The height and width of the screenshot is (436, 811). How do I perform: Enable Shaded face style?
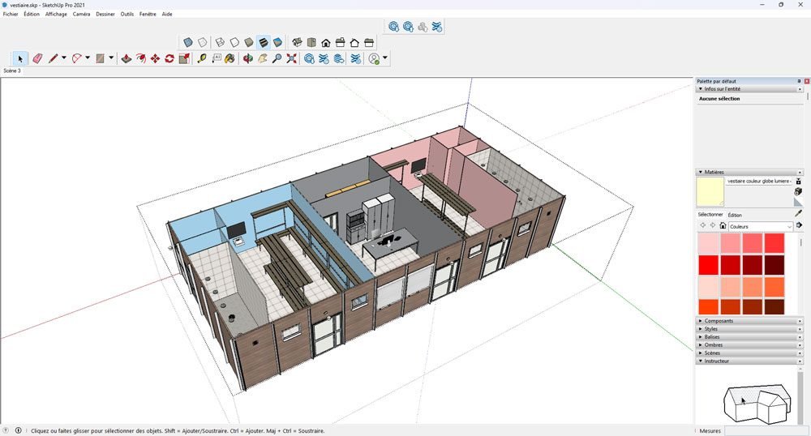[x=249, y=42]
